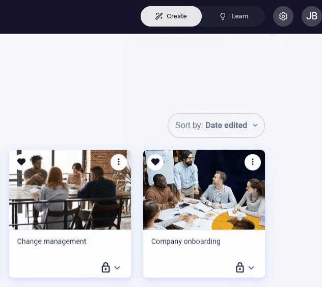This screenshot has height=287, width=322.
Task: Click the Company onboarding cover thumbnail
Action: point(204,189)
